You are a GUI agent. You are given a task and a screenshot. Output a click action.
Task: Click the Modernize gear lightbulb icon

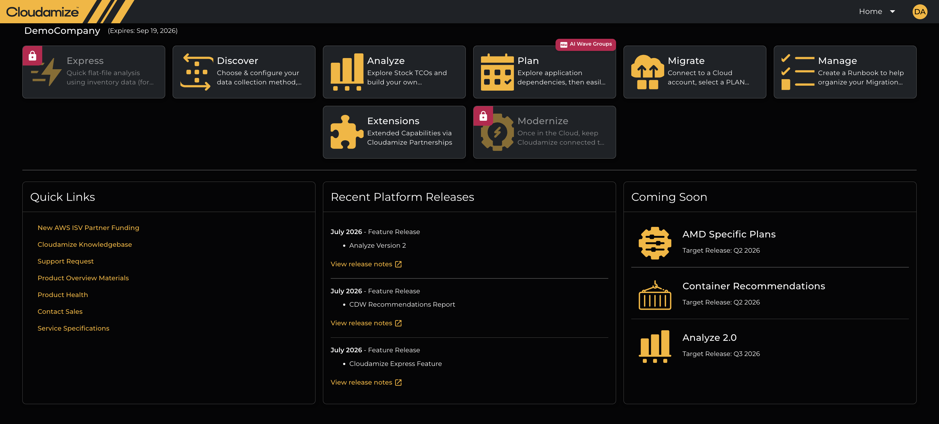(x=497, y=132)
